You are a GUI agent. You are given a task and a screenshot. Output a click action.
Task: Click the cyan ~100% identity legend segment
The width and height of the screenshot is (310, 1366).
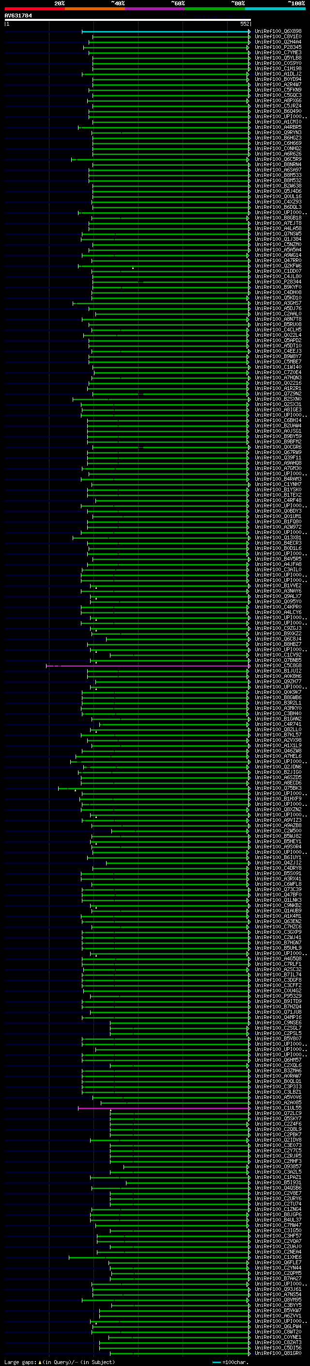pyautogui.click(x=275, y=9)
